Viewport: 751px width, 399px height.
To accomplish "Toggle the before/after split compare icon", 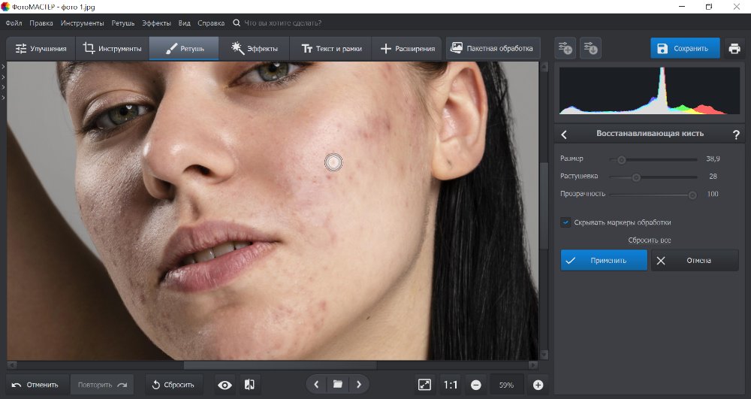I will click(250, 385).
